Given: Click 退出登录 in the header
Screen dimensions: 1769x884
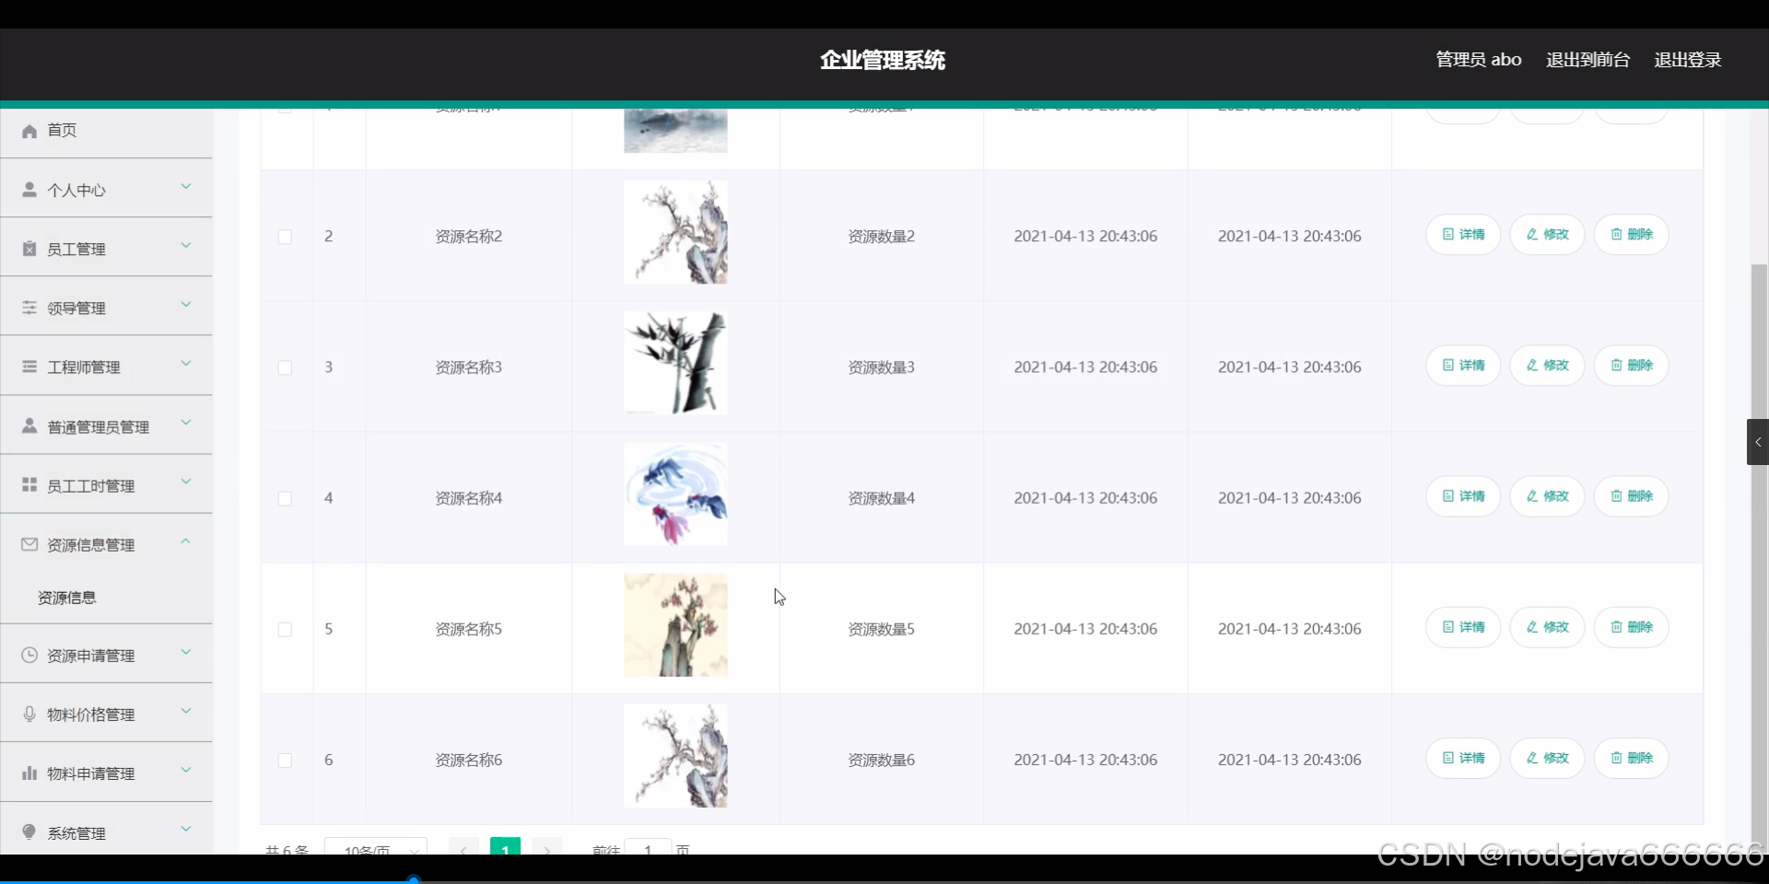Looking at the screenshot, I should pos(1688,60).
